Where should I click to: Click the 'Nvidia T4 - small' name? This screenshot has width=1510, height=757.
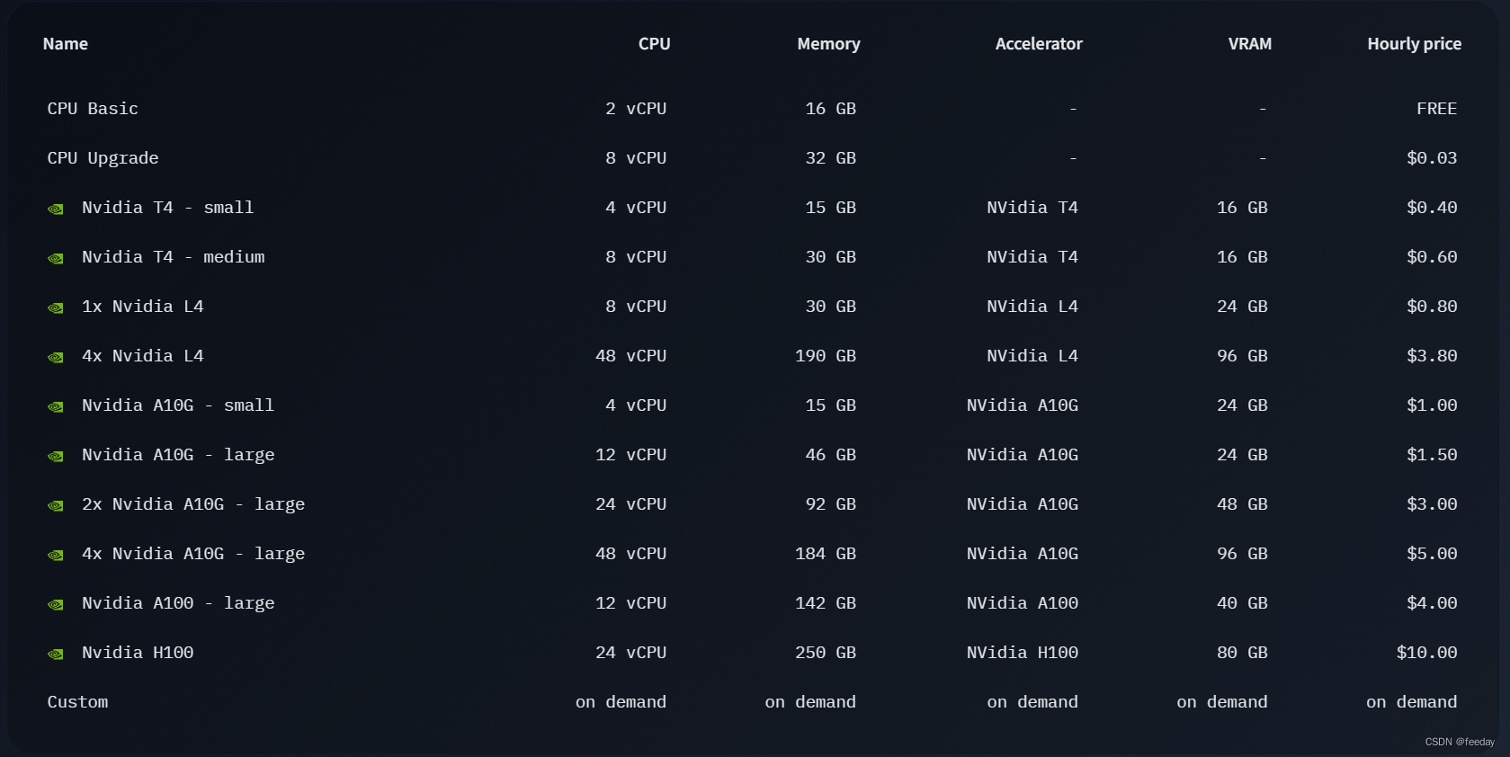coord(168,208)
